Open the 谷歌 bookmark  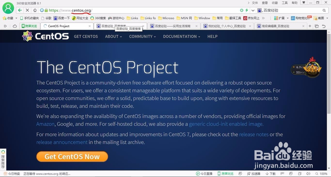[x=46, y=18]
